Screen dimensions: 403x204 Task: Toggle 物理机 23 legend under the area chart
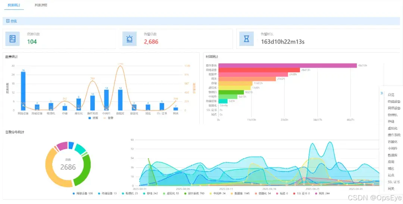129,193
